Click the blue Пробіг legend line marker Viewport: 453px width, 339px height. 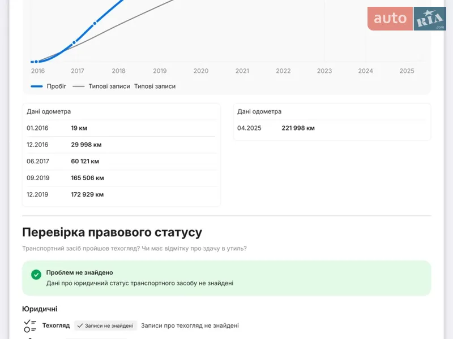click(x=37, y=86)
